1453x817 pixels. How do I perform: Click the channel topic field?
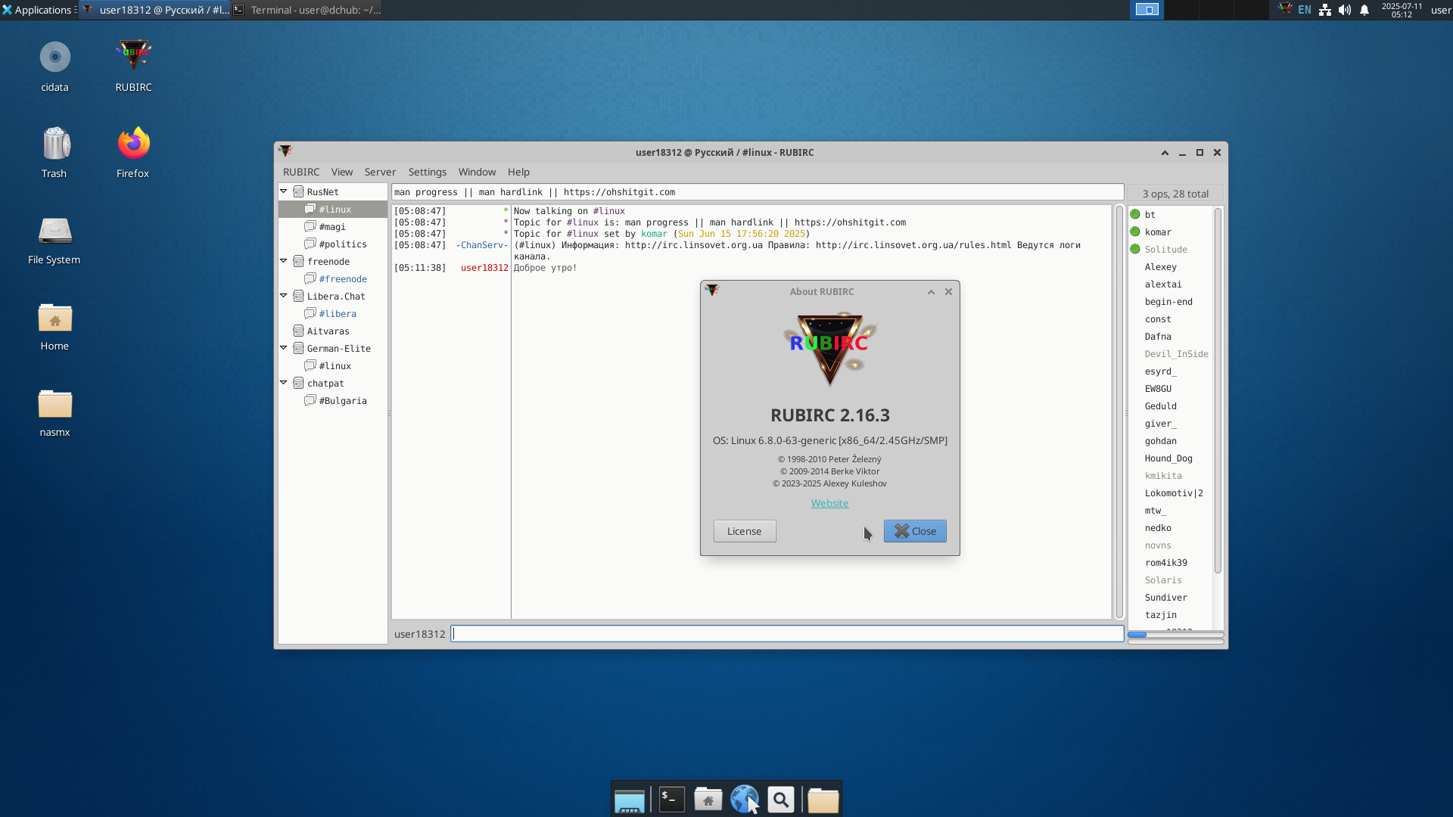point(758,192)
